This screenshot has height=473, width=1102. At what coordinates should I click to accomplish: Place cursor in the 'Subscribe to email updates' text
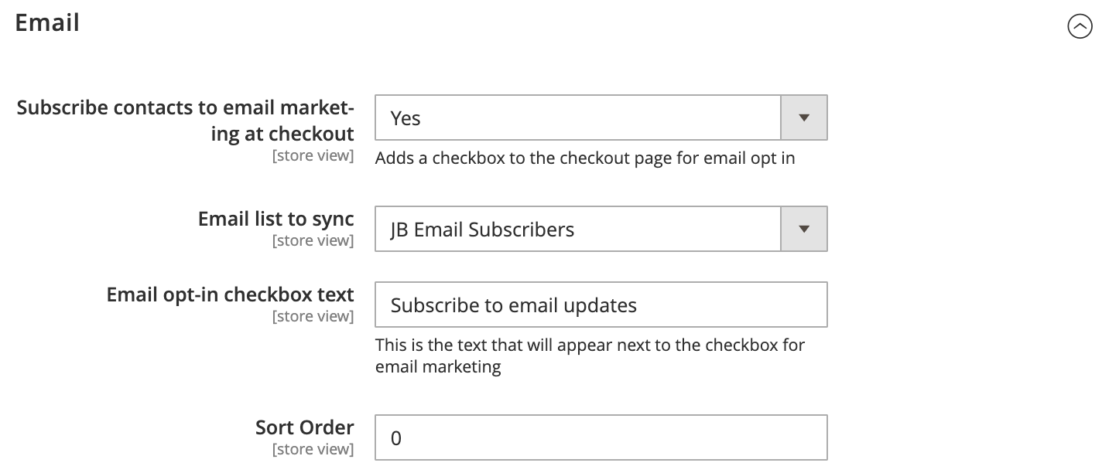(513, 305)
